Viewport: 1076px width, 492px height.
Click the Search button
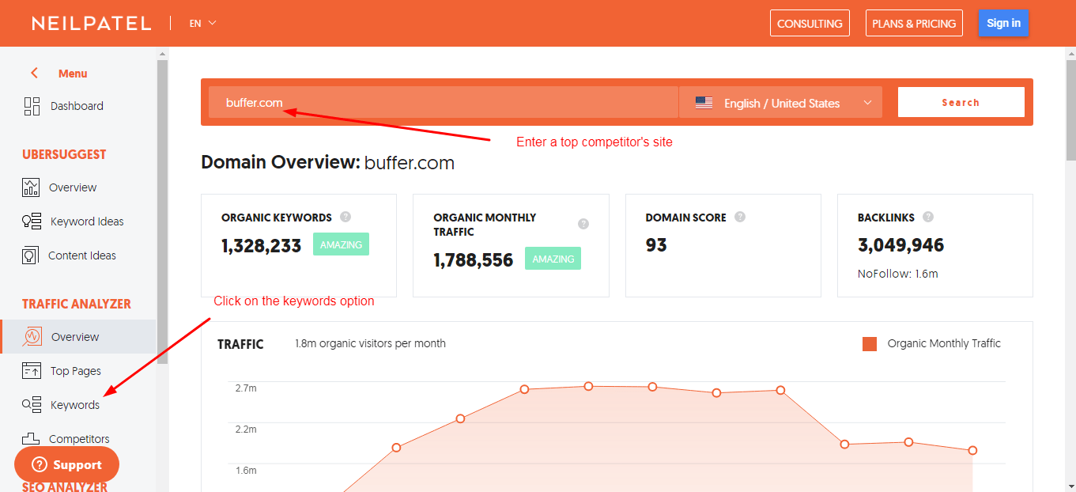961,102
